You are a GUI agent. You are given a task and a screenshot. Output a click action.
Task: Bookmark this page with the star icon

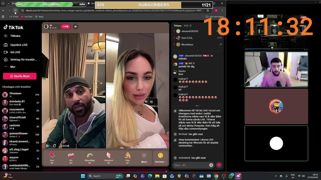coord(208,10)
